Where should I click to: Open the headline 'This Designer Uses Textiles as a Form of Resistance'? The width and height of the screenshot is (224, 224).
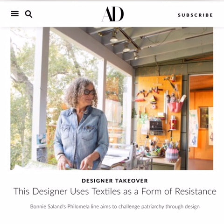click(x=115, y=191)
